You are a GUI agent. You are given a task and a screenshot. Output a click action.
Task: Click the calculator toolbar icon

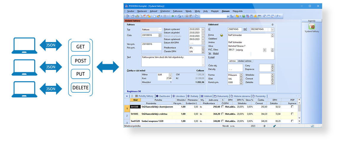coord(252,16)
